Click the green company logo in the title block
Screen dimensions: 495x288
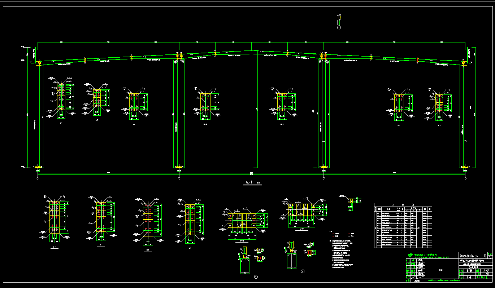pos(410,255)
